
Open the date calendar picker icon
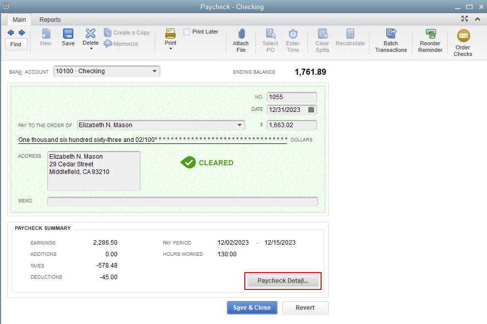coord(311,109)
